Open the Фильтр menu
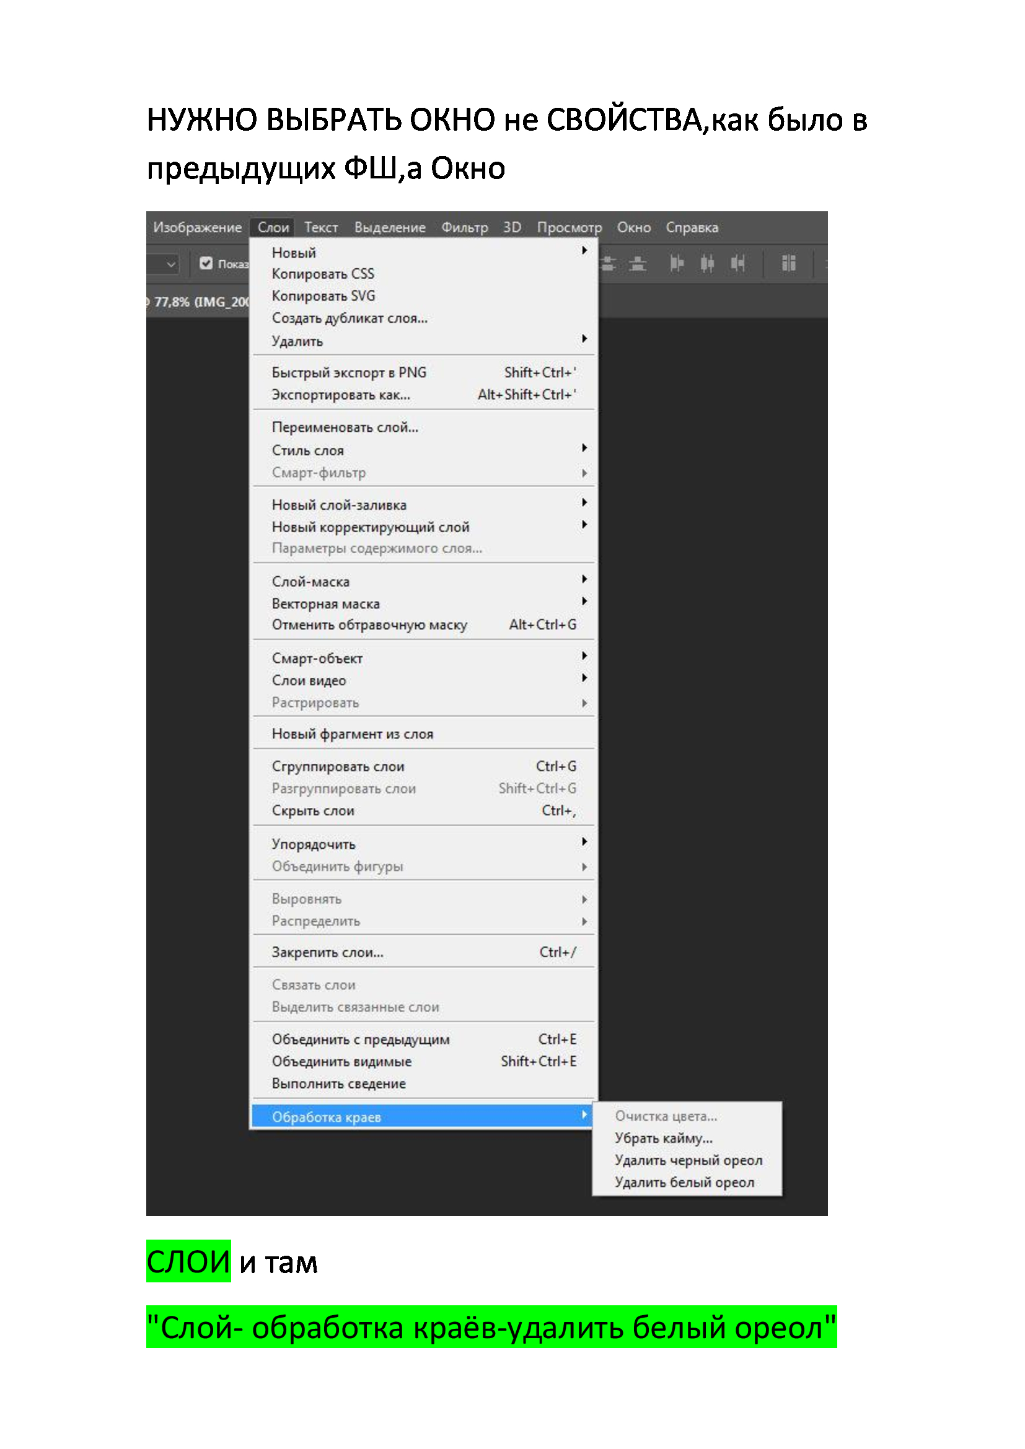 point(464,227)
